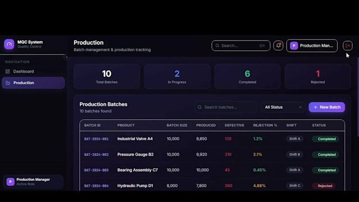359x202 pixels.
Task: Click the PRODUCT column header
Action: point(126,126)
